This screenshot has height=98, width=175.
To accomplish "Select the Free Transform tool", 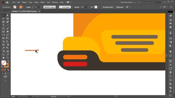I will coord(7,38).
